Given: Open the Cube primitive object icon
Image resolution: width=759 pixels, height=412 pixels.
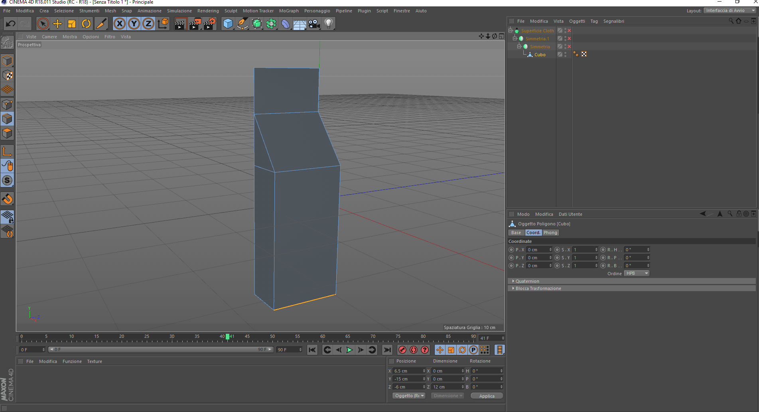Looking at the screenshot, I should coord(228,24).
